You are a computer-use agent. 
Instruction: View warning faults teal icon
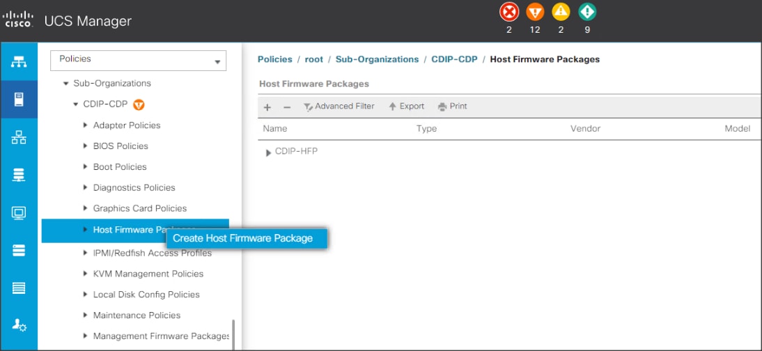(x=587, y=12)
